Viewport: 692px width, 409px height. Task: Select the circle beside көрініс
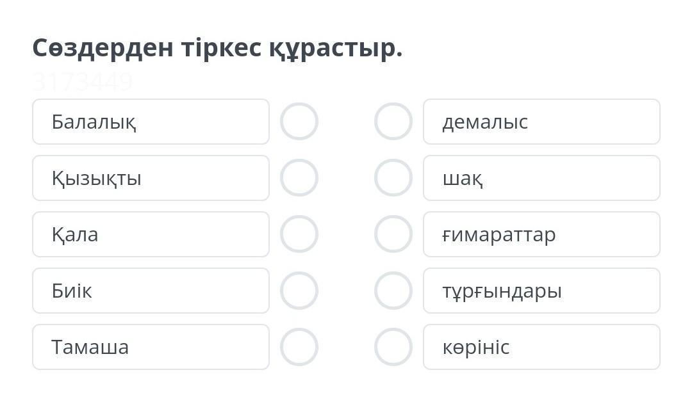tap(393, 347)
